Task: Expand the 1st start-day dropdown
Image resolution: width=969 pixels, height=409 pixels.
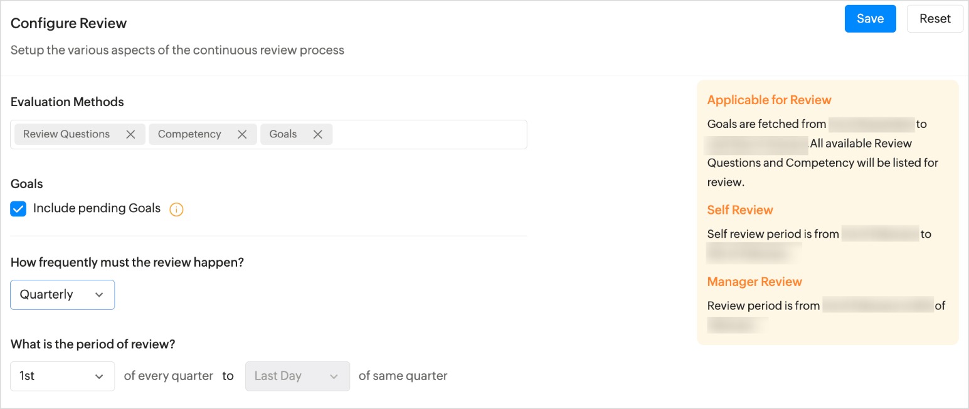Action: 62,376
